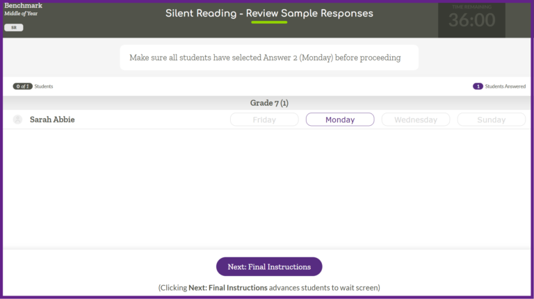Click the student name Sarah Abbie
534x299 pixels.
tap(52, 120)
